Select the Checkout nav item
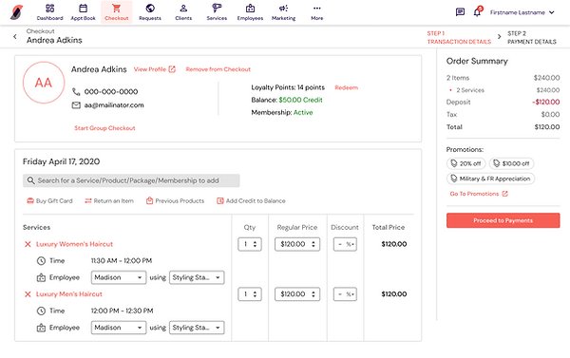Image resolution: width=570 pixels, height=358 pixels. (x=116, y=12)
